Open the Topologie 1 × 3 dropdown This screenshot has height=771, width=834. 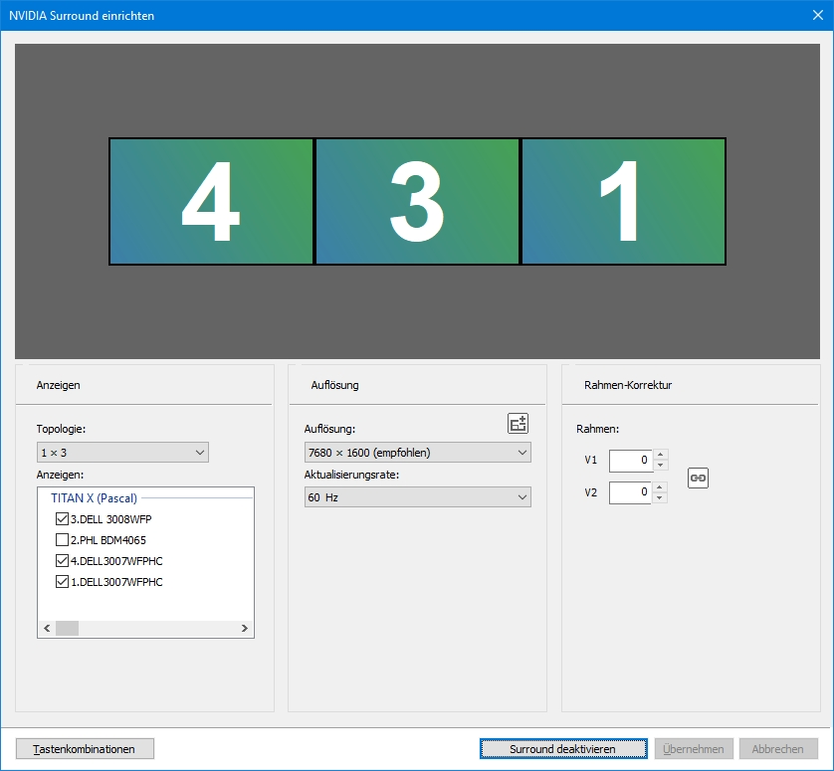[122, 453]
